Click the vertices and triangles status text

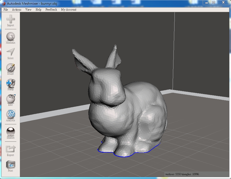coord(182,174)
